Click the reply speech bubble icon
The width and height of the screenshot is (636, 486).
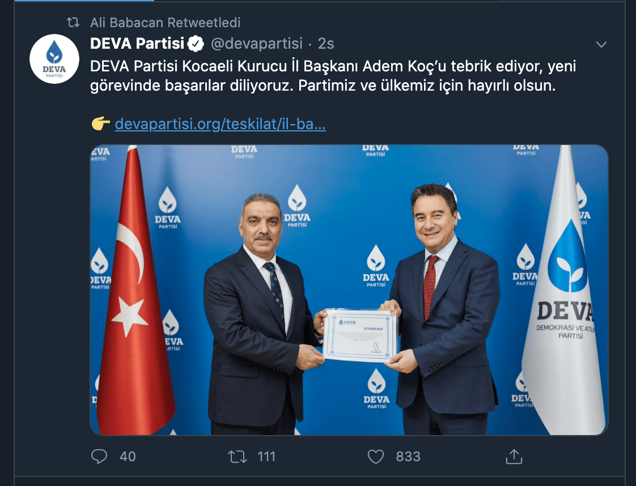[99, 457]
